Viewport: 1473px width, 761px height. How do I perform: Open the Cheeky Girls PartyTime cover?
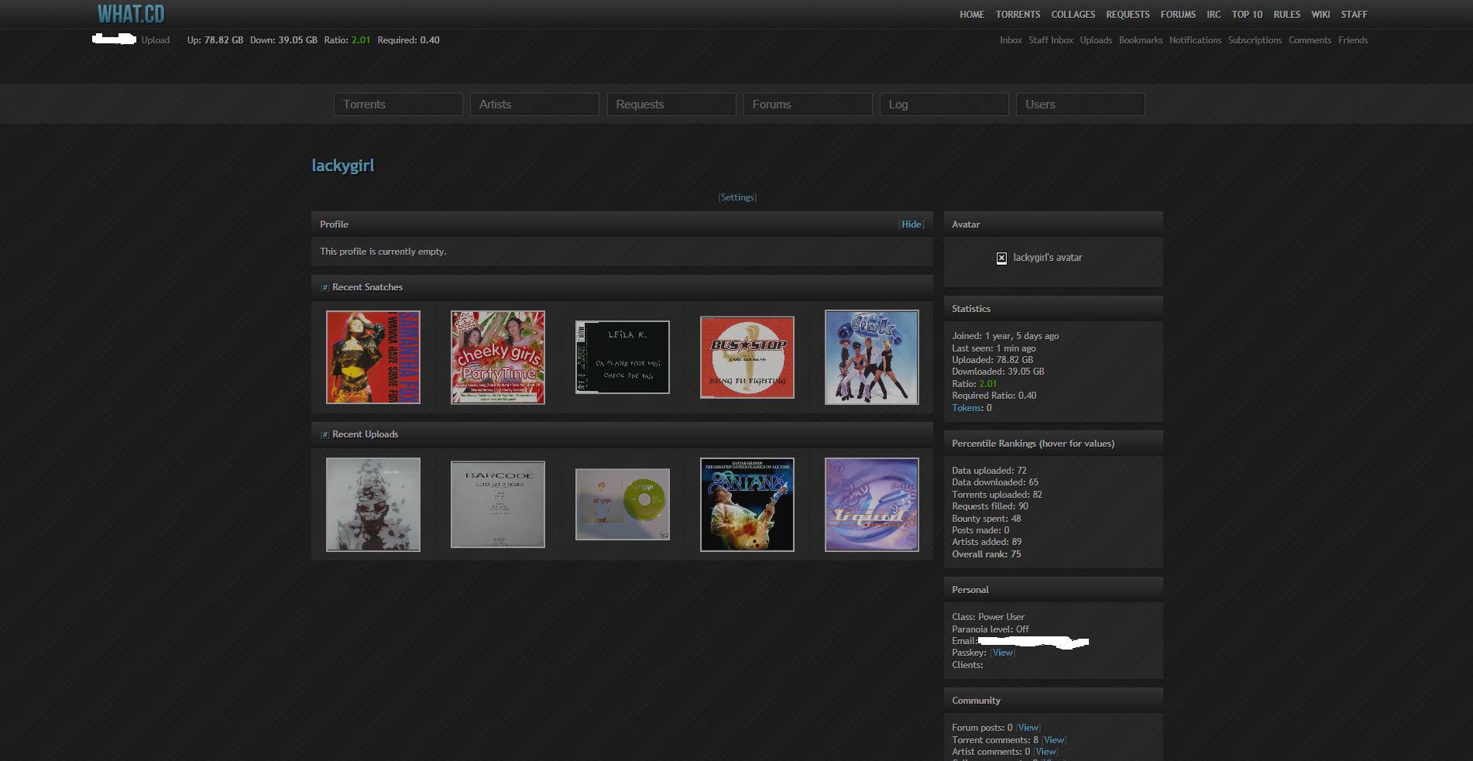click(x=498, y=358)
